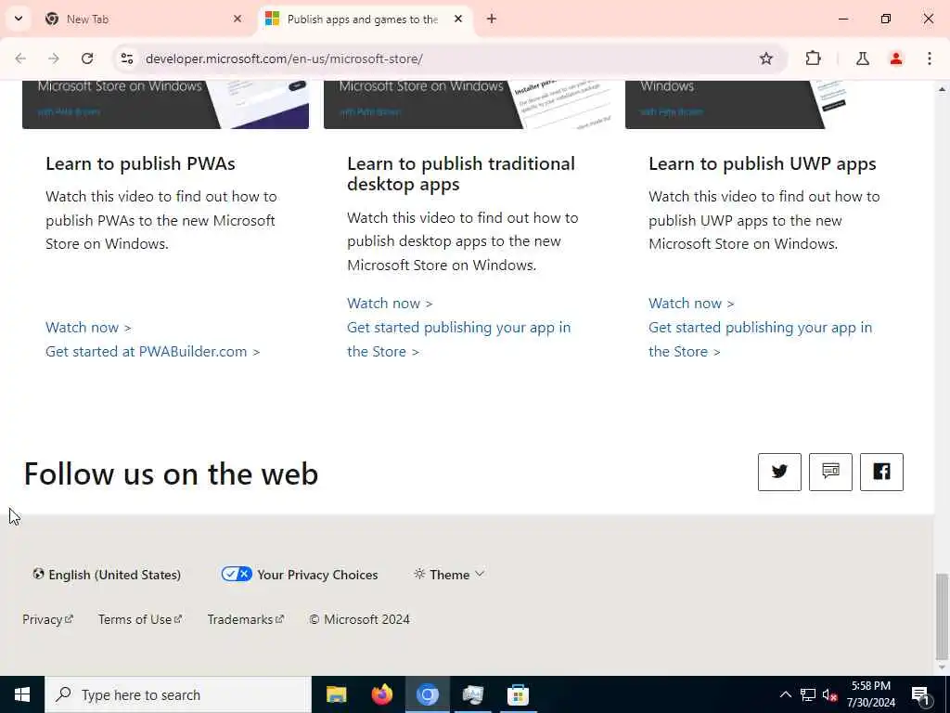Viewport: 950px width, 713px height.
Task: Bookmark this page with the star icon
Action: pos(765,58)
